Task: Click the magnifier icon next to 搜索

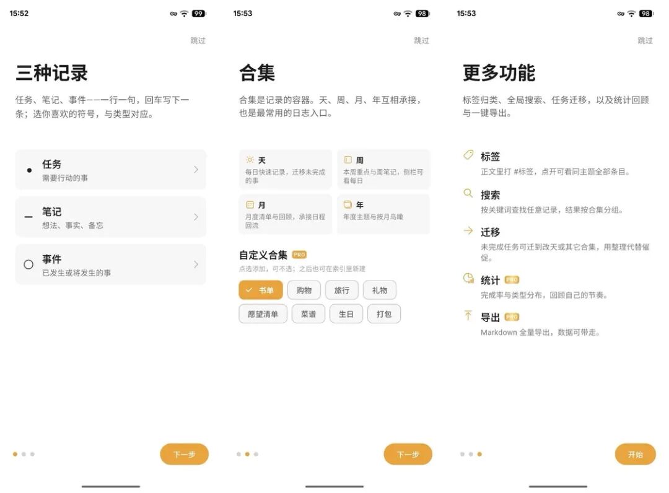Action: tap(468, 193)
